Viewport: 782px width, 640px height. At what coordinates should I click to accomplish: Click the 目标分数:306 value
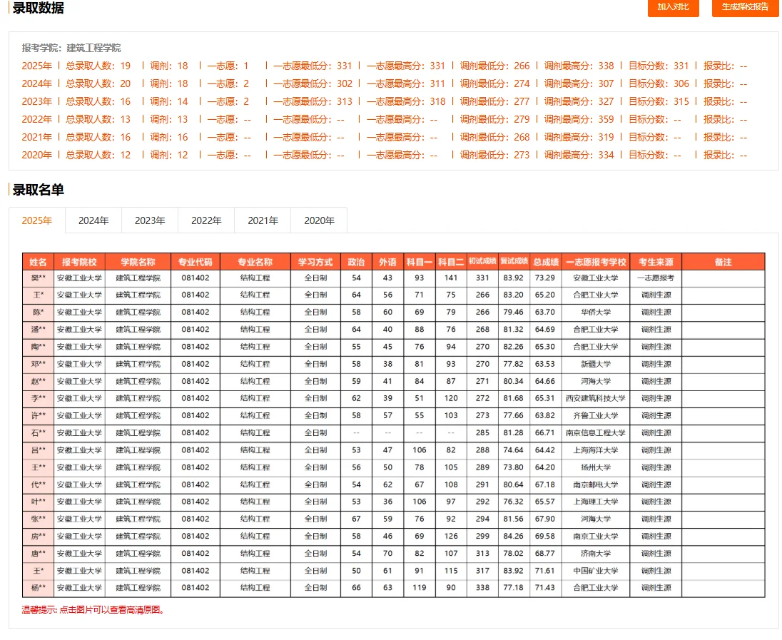[x=659, y=83]
